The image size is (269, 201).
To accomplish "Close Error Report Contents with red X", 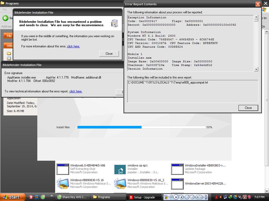I will 258,4.
